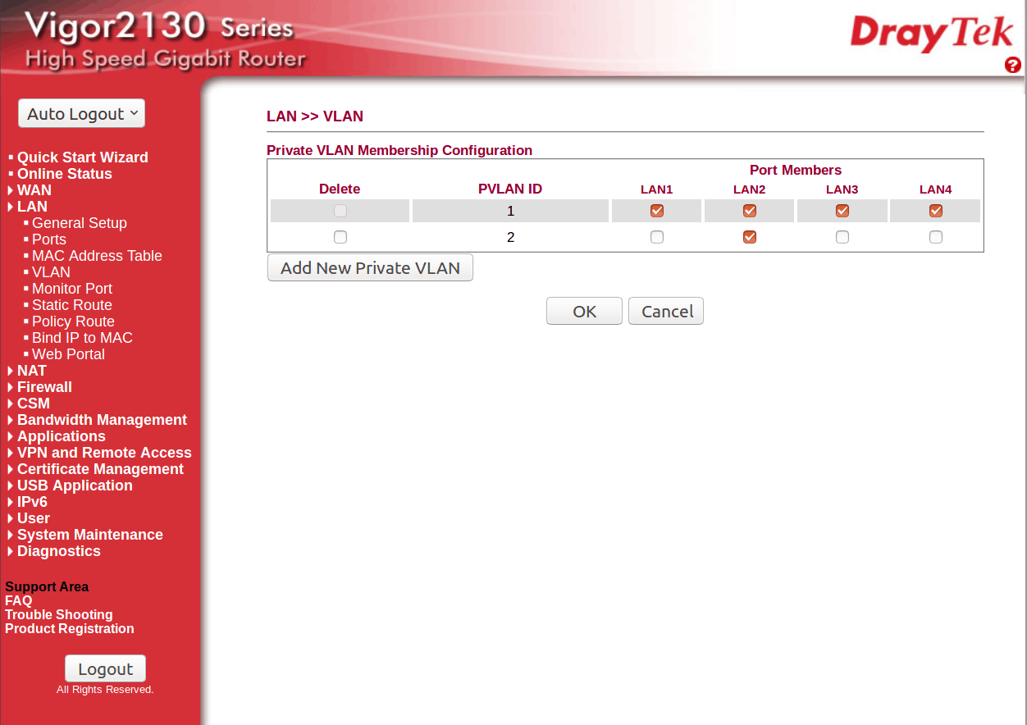Expand the User menu section
Image resolution: width=1027 pixels, height=725 pixels.
33,518
